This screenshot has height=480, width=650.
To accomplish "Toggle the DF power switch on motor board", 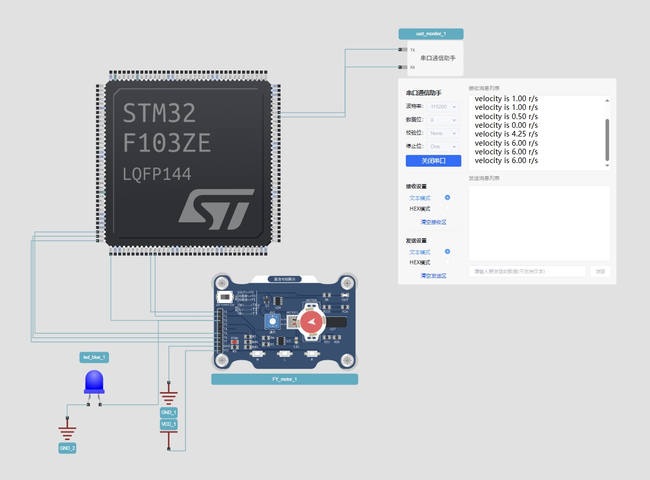I will [226, 296].
